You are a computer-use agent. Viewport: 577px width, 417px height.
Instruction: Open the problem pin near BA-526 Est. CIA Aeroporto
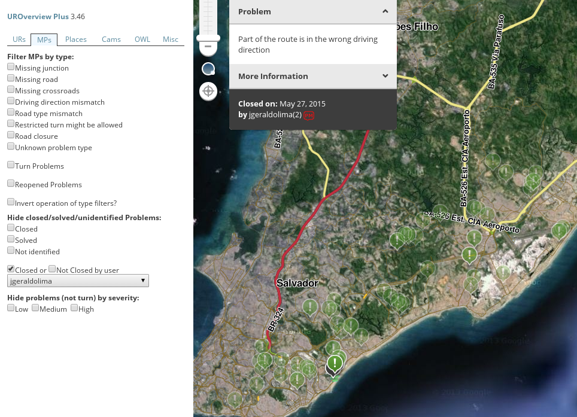[x=474, y=236]
